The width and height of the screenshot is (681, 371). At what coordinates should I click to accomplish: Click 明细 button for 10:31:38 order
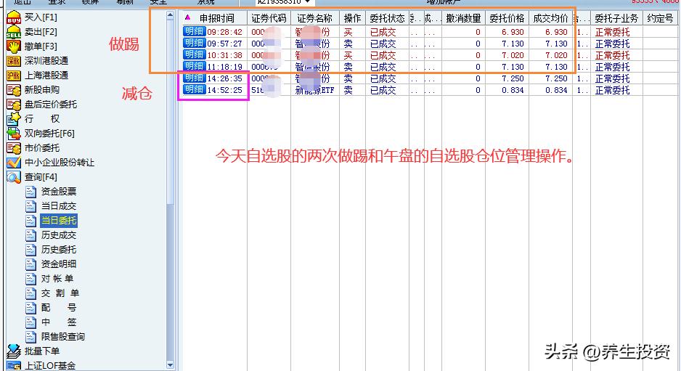194,54
